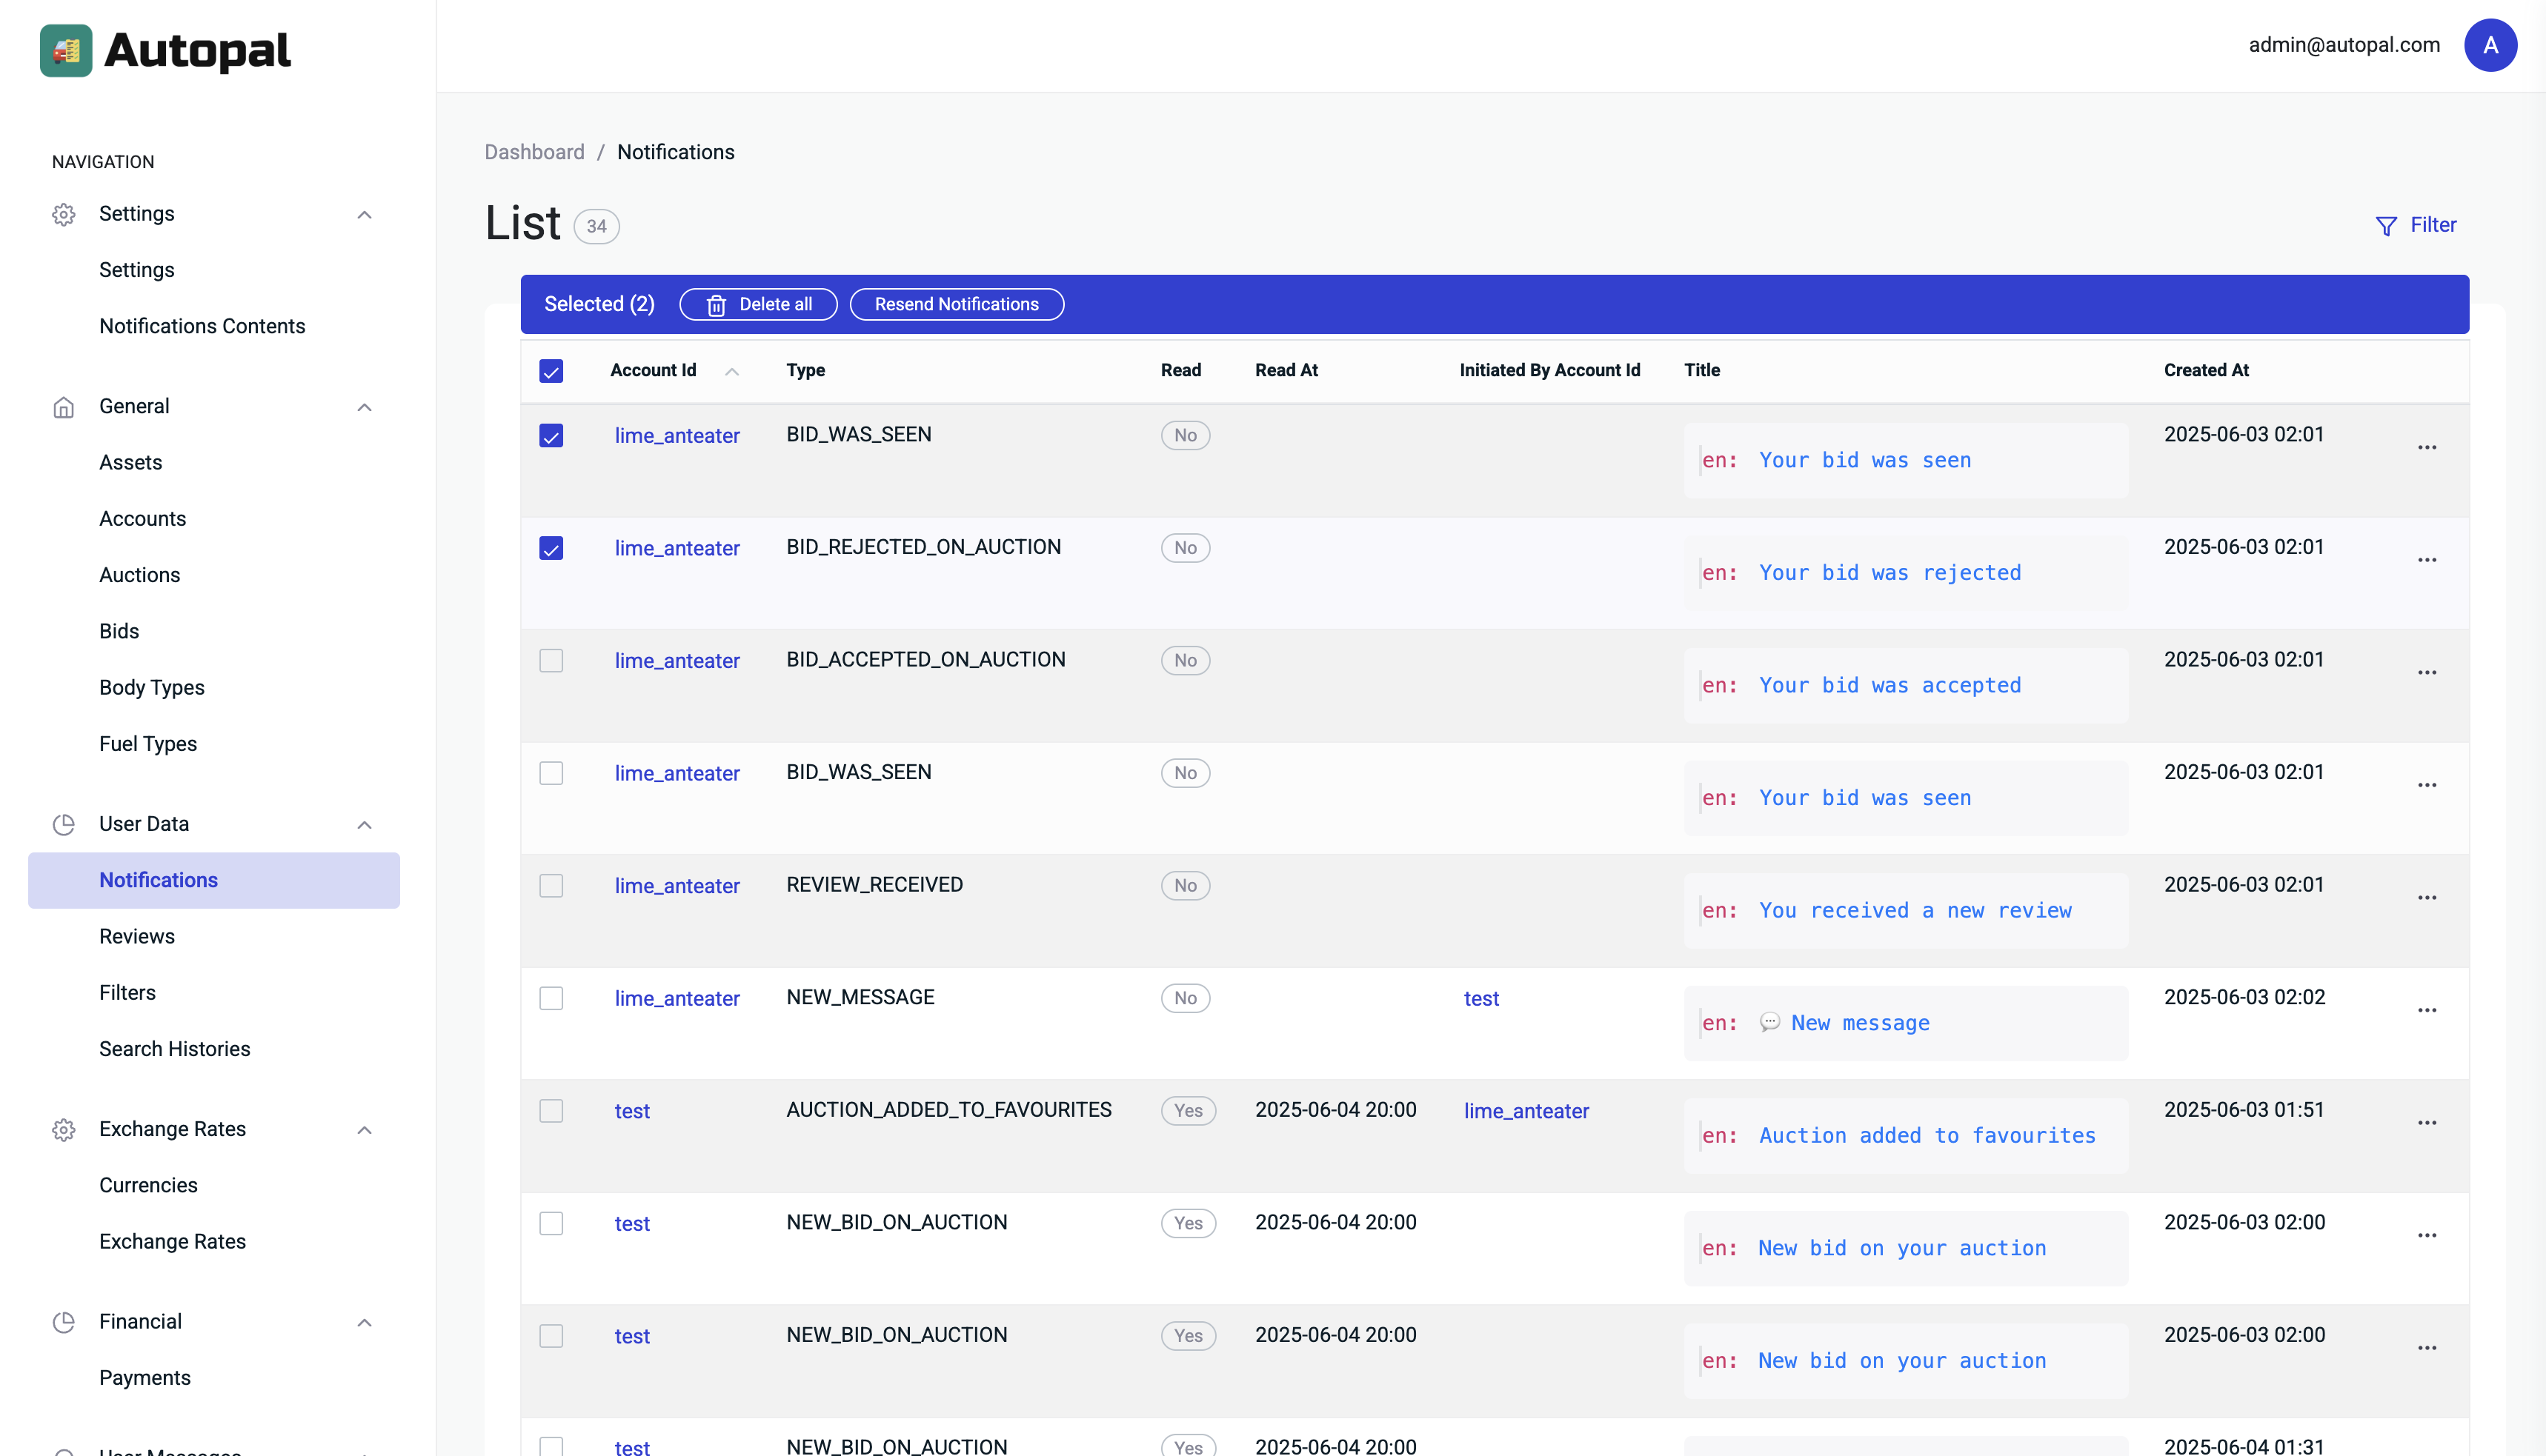Open Fuel Types in the sidebar
This screenshot has width=2546, height=1456.
148,744
